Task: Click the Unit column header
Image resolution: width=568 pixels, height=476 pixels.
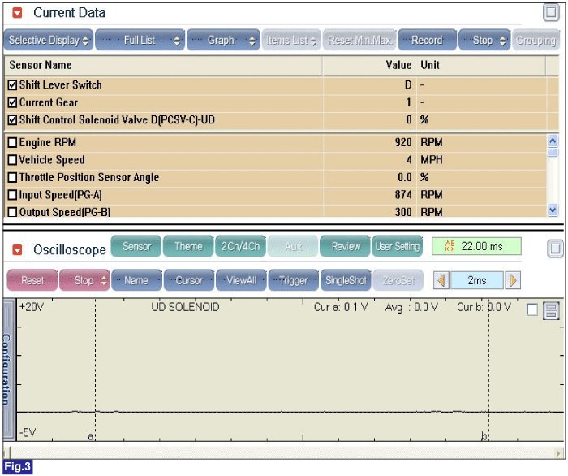Action: coord(480,65)
